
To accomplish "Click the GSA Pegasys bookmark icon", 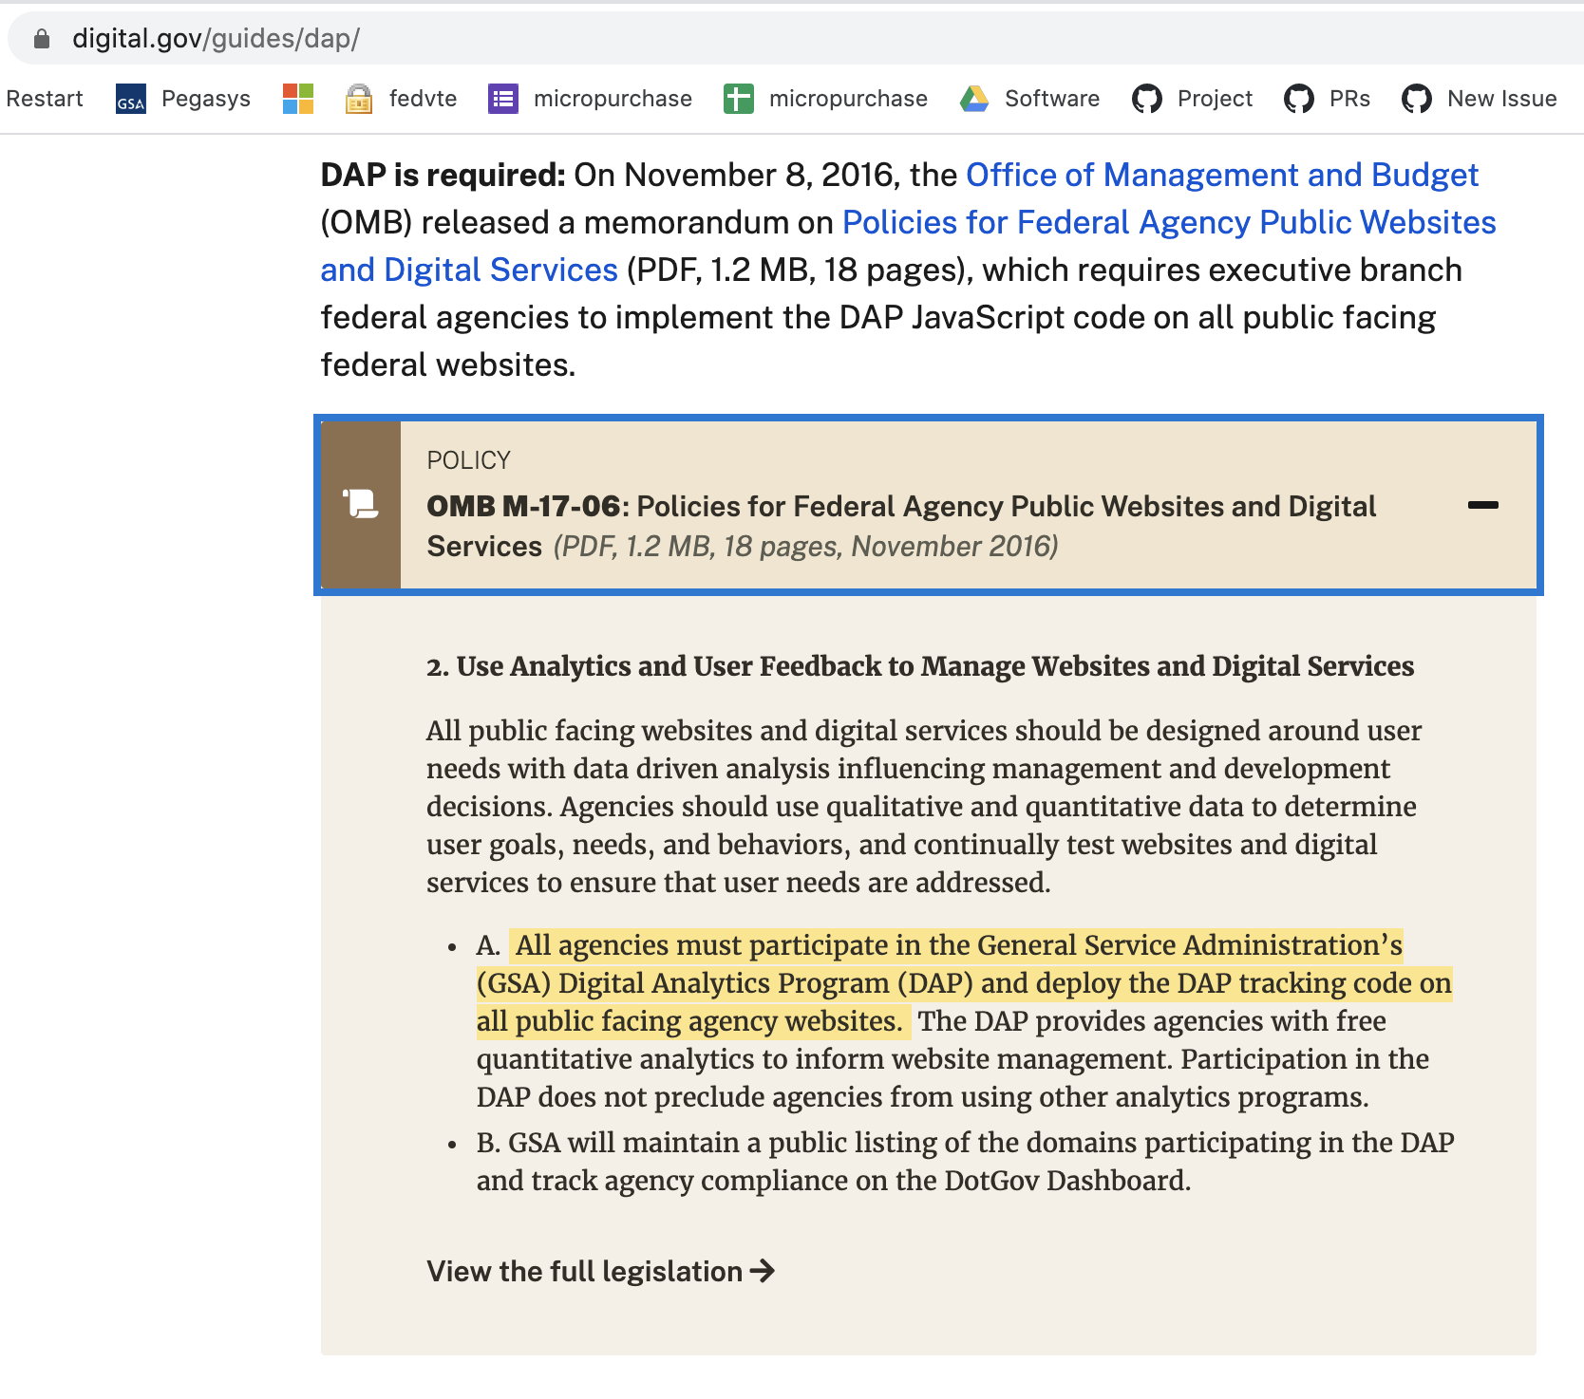I will point(130,99).
